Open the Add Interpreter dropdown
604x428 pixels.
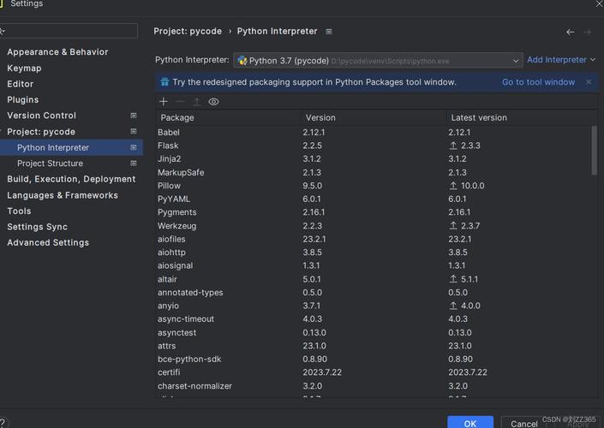click(561, 60)
